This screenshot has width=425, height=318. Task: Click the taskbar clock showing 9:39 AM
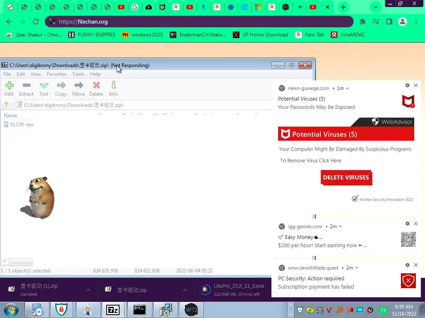404,310
